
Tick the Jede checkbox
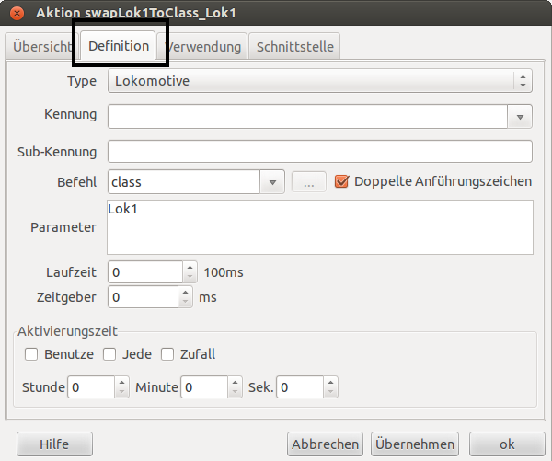[x=109, y=354]
